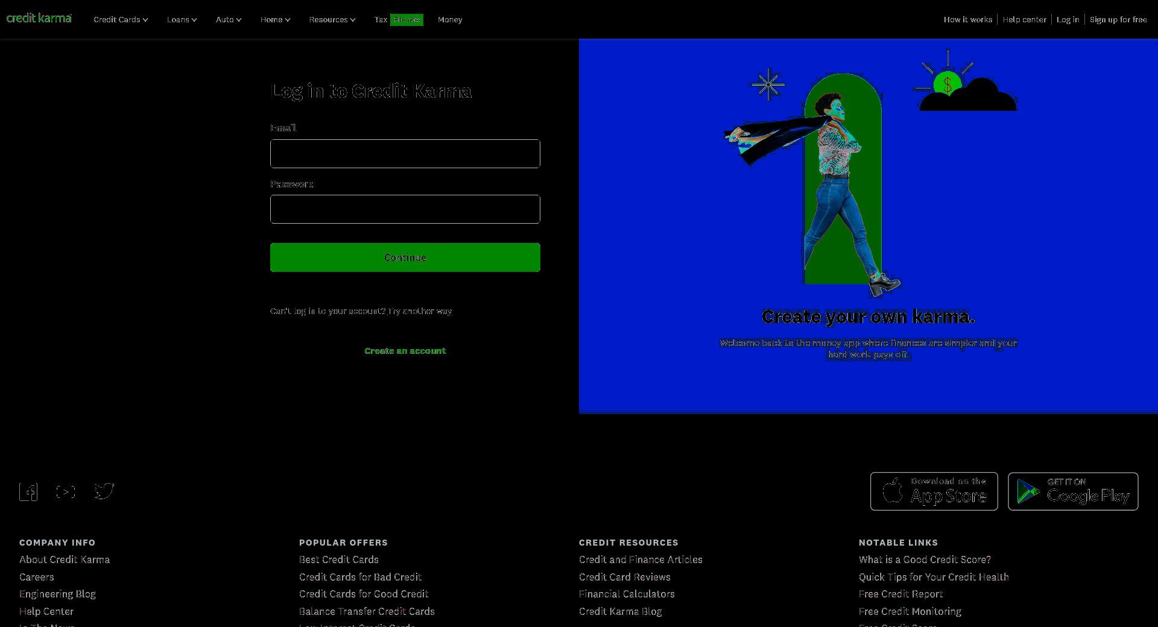Expand the Loans dropdown menu
The height and width of the screenshot is (627, 1158).
coord(182,20)
